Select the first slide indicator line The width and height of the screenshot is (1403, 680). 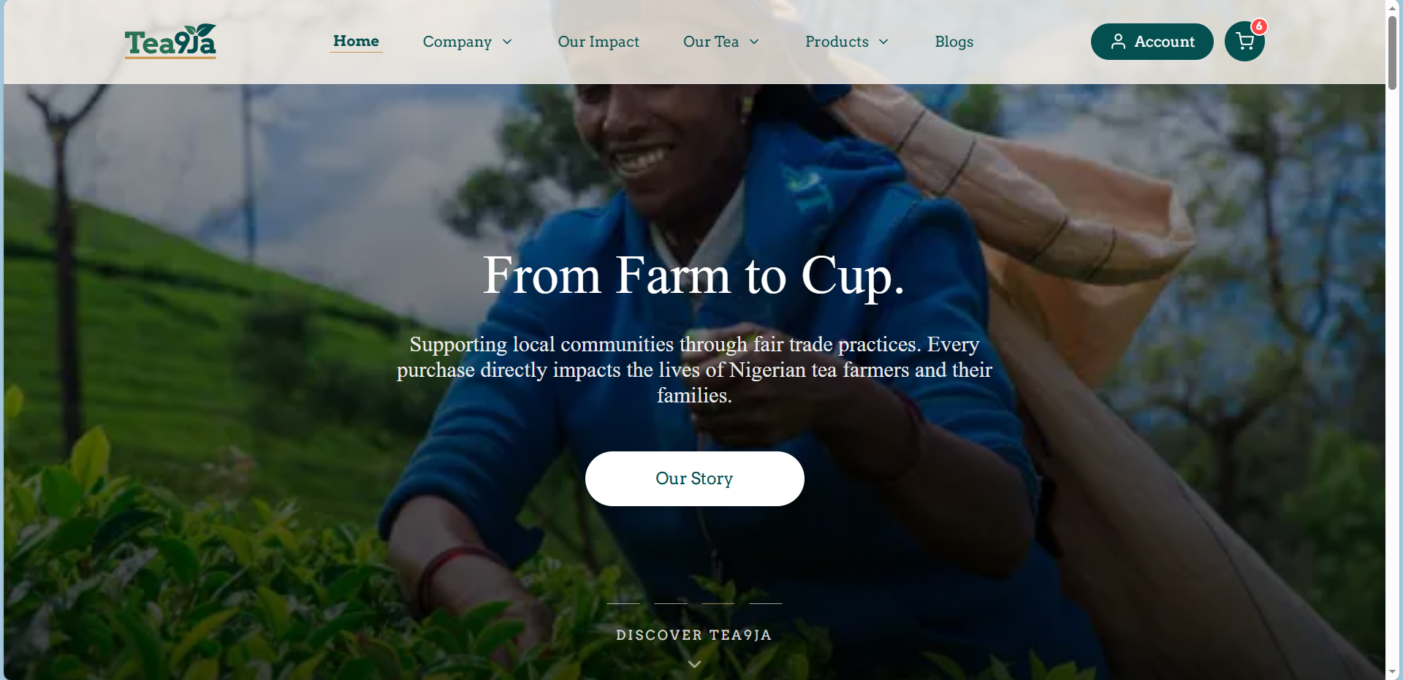tap(623, 603)
